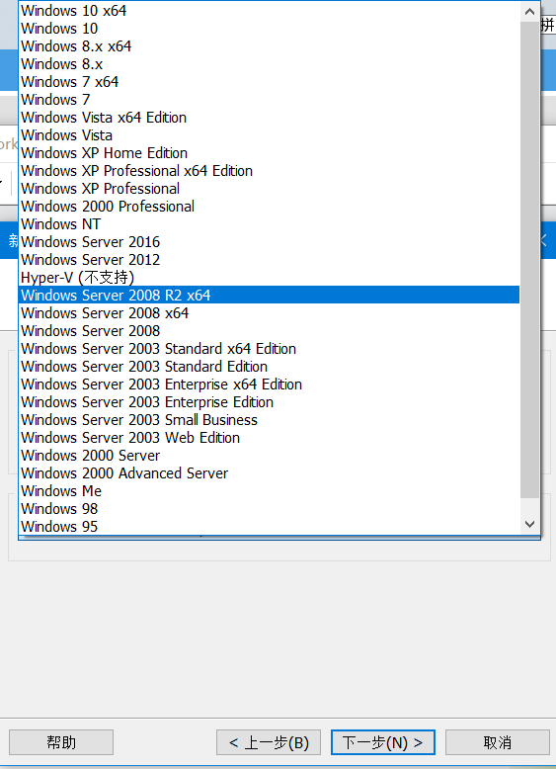
Task: Proceed with 下一步(N) > button
Action: [382, 742]
